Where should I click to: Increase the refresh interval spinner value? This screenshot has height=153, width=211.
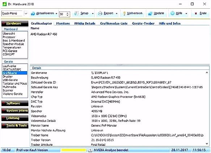68,13
